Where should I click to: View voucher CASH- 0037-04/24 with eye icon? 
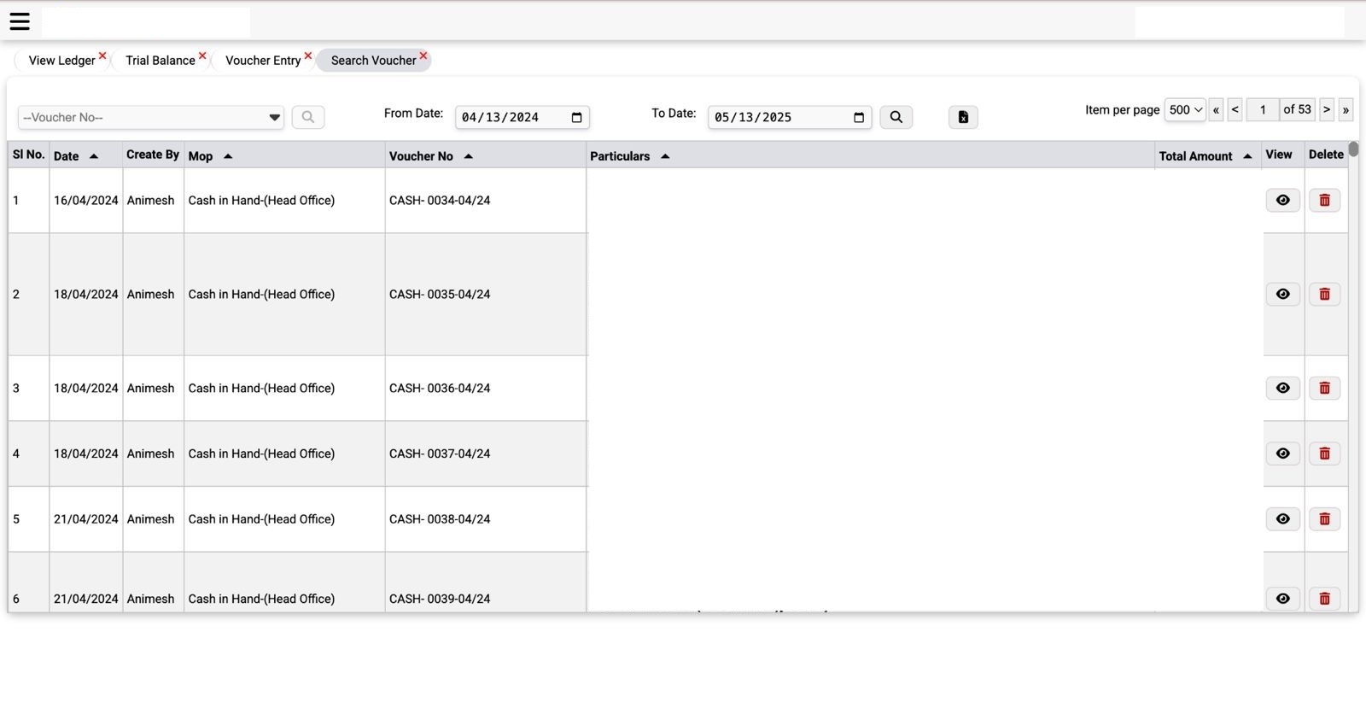point(1282,454)
